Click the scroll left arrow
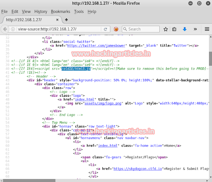This screenshot has height=182, width=212. tap(1, 181)
